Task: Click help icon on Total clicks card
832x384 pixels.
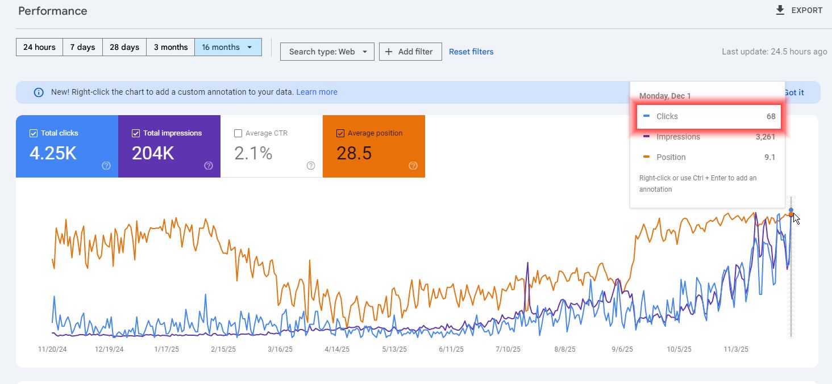Action: [x=106, y=166]
